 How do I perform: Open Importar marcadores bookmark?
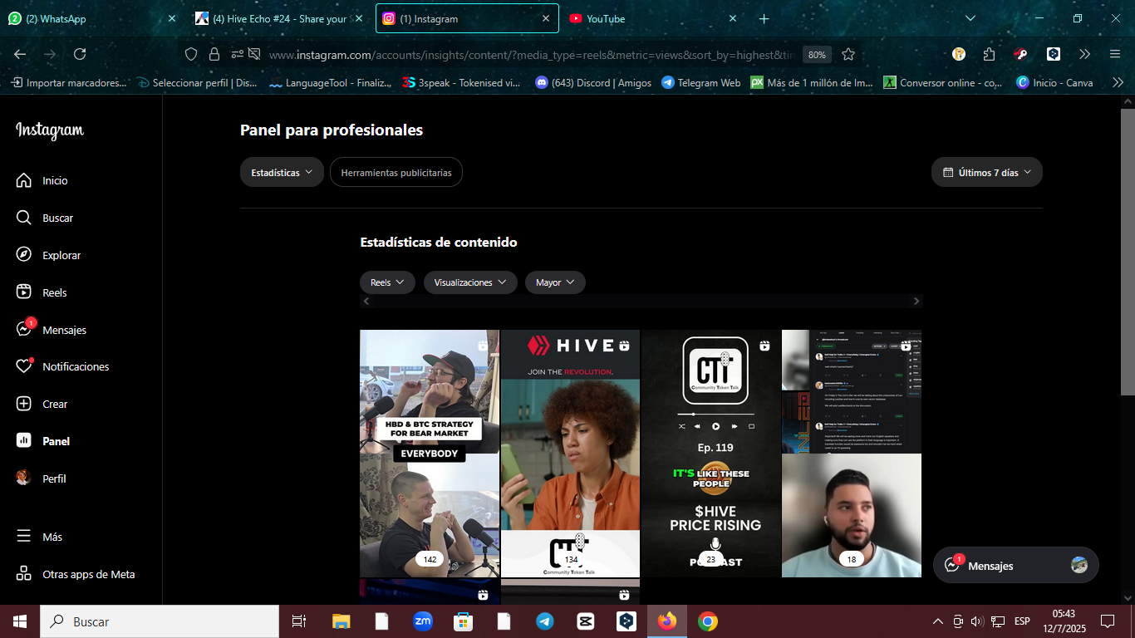68,83
